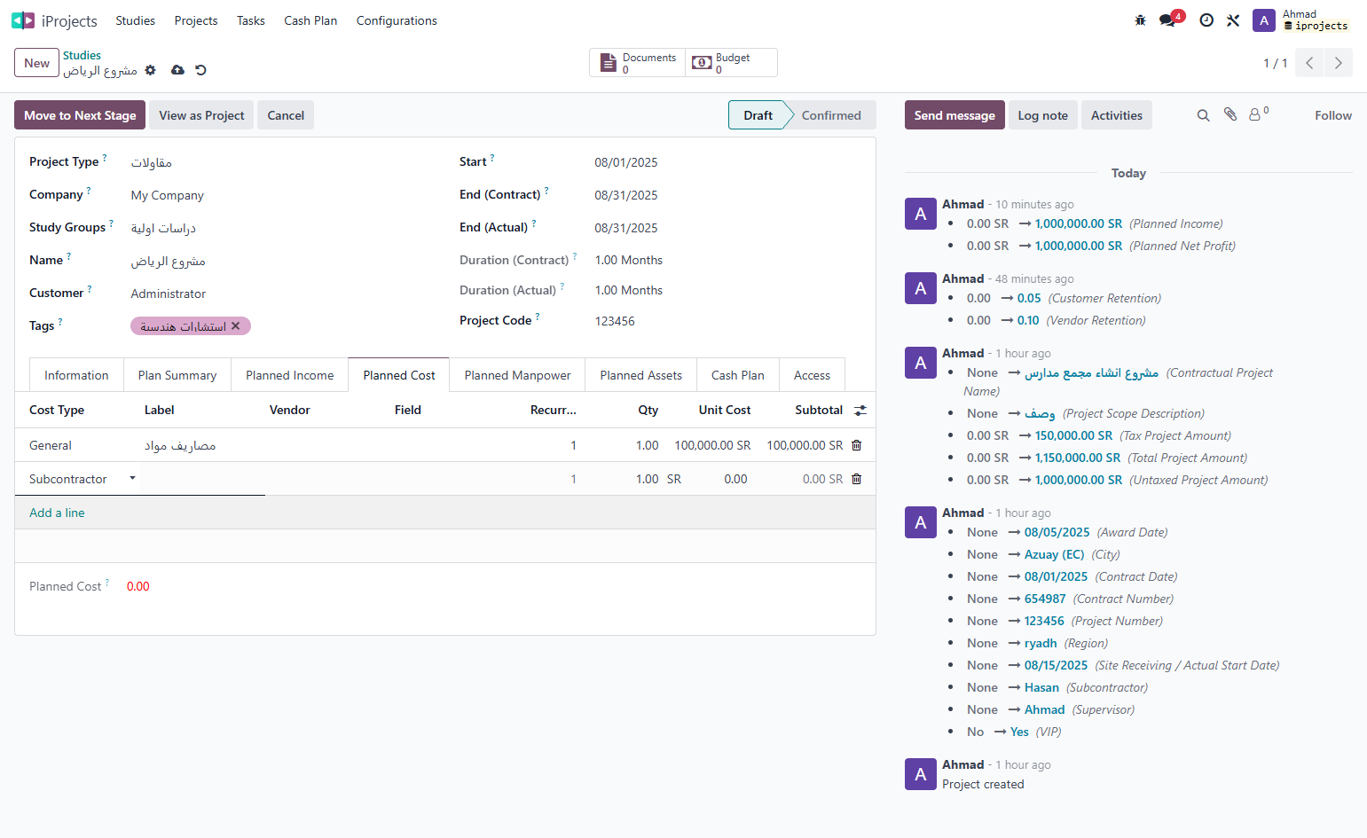The image size is (1367, 838).
Task: Go to next record chevron
Action: point(1338,63)
